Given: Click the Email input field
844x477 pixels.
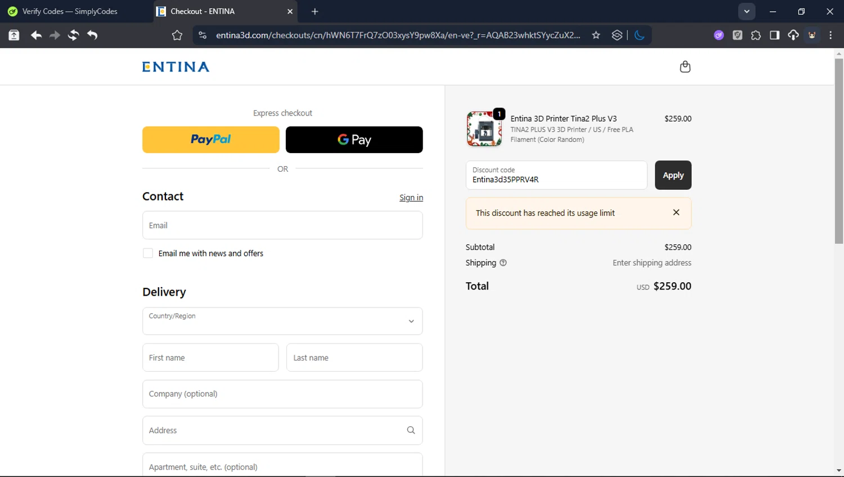Looking at the screenshot, I should [x=282, y=225].
